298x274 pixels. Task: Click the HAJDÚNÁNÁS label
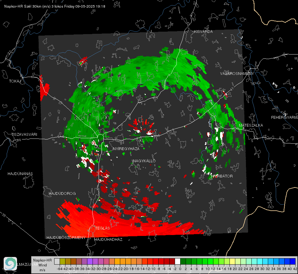click(20, 174)
